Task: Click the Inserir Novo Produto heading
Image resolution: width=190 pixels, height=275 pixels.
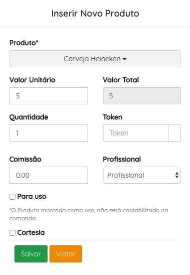Action: point(95,14)
